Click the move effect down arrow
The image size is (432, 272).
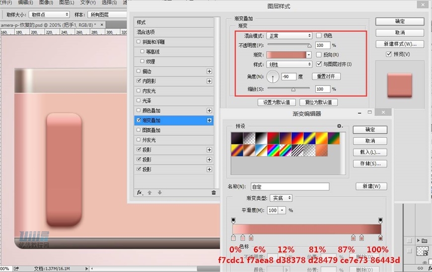(x=160, y=192)
